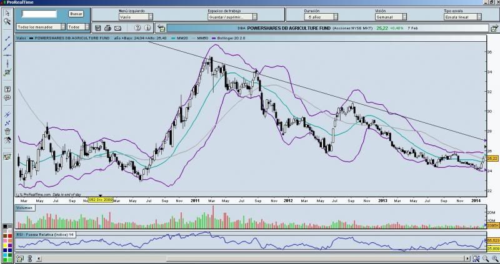The width and height of the screenshot is (500, 264).
Task: Click the chart icon at bottom of left toolbar
Action: 7,157
